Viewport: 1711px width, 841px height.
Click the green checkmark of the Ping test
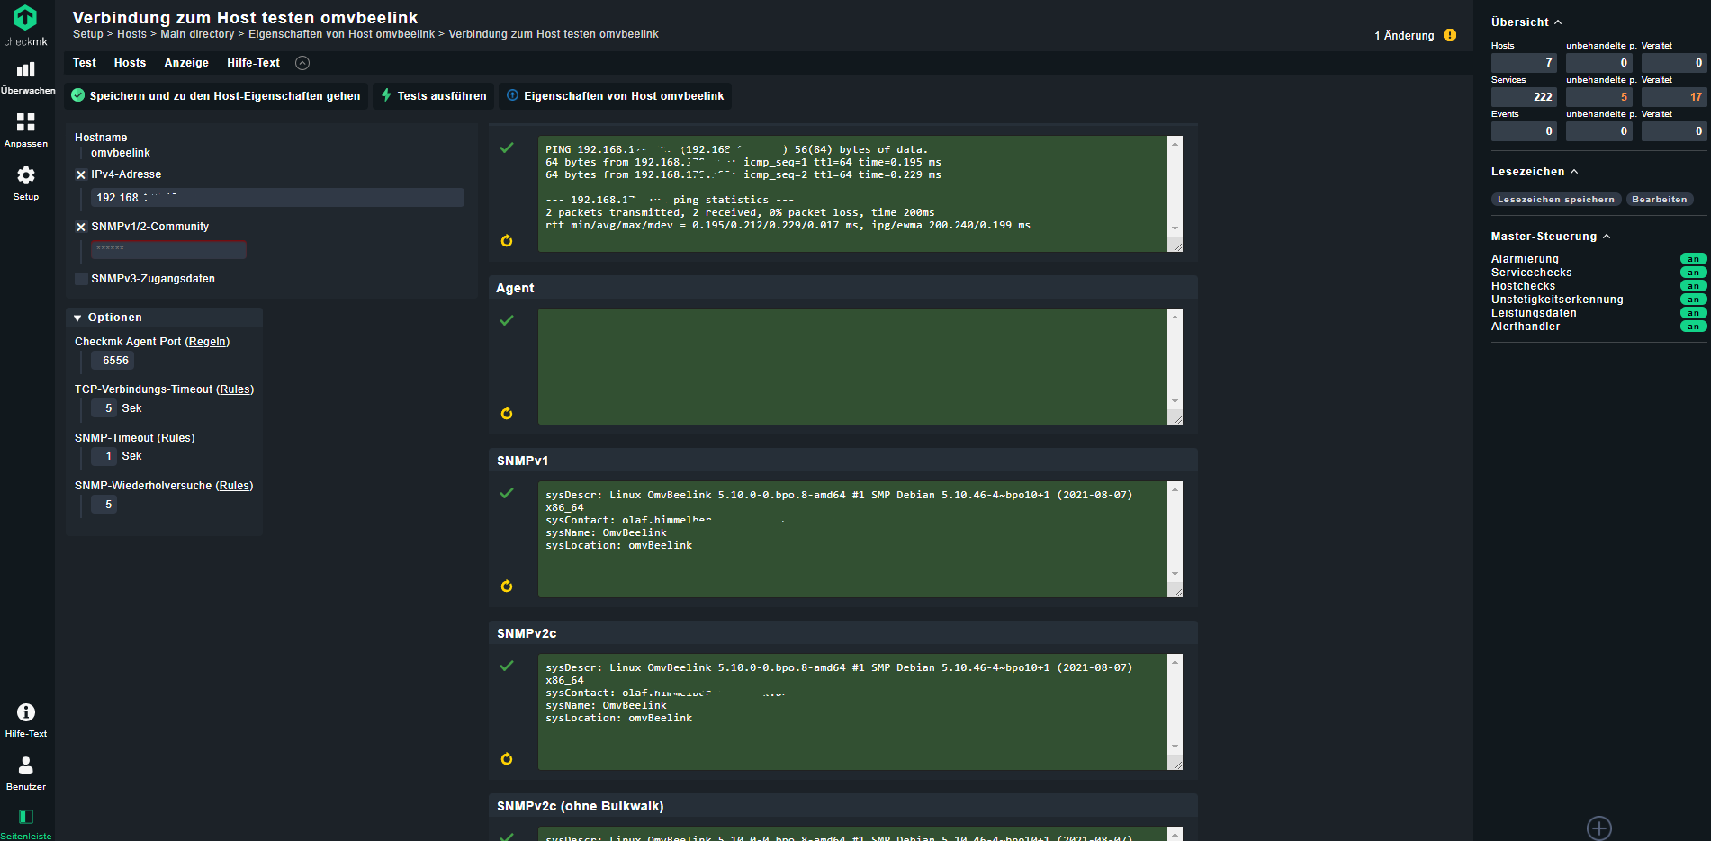pos(507,148)
